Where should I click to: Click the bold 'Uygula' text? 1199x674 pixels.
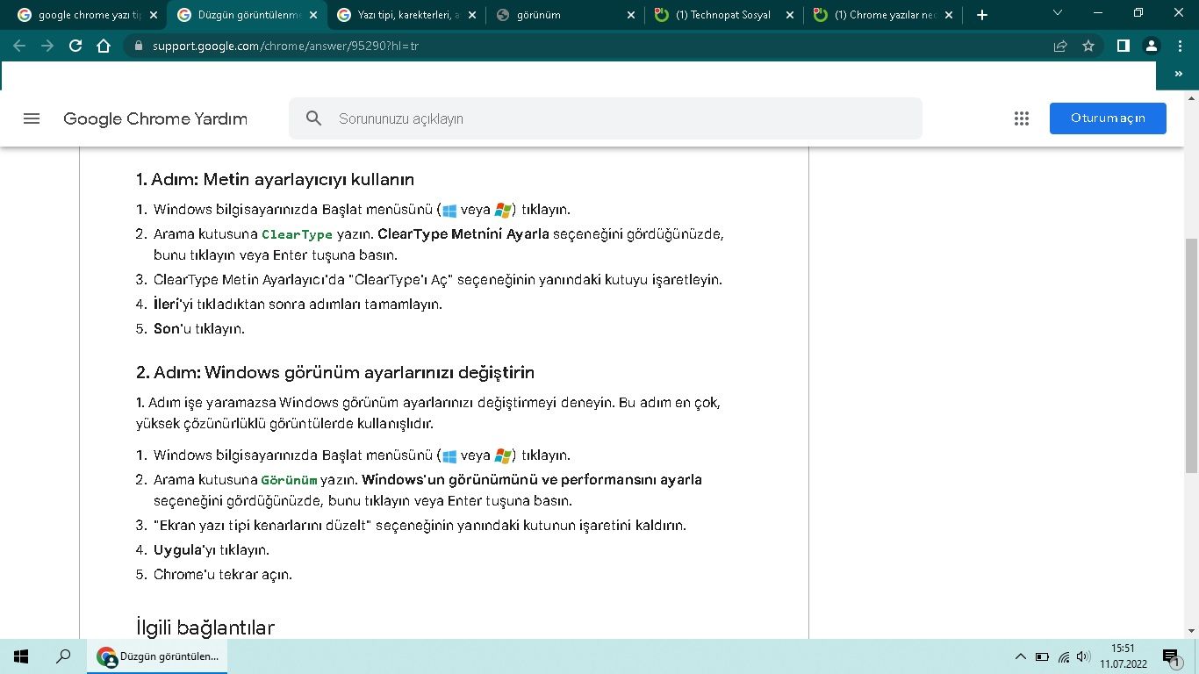click(177, 550)
